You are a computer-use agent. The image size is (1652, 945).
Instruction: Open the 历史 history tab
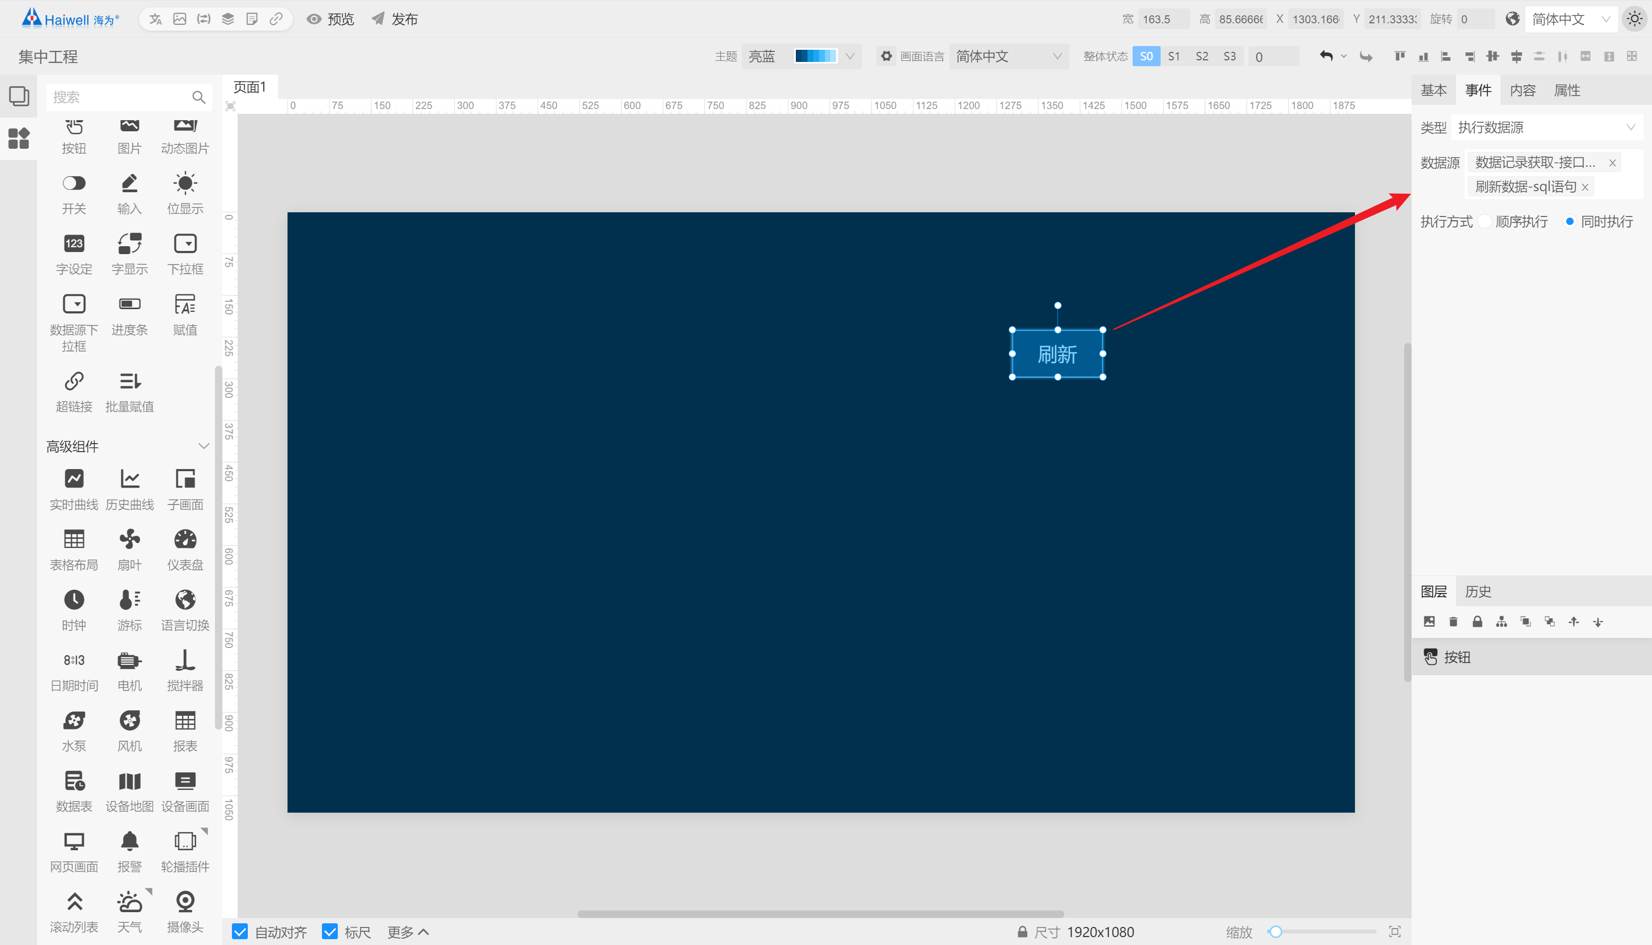pyautogui.click(x=1478, y=591)
